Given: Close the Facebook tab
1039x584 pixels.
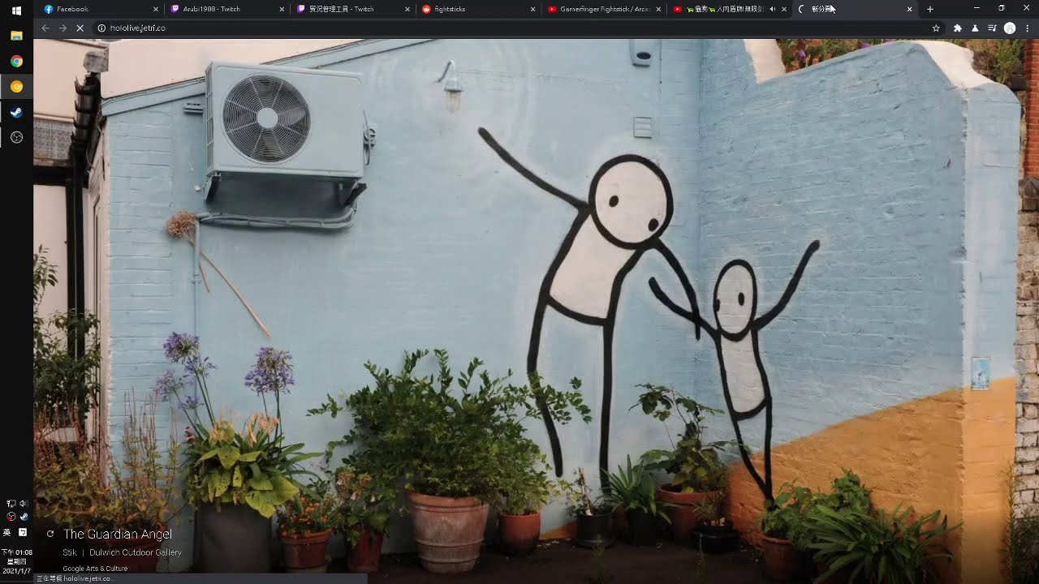Looking at the screenshot, I should (156, 9).
